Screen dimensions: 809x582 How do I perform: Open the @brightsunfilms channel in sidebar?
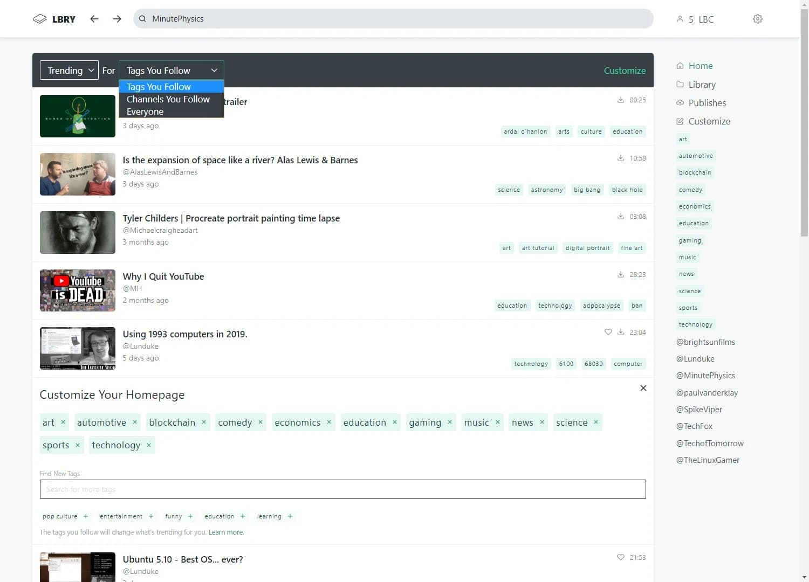click(x=705, y=342)
